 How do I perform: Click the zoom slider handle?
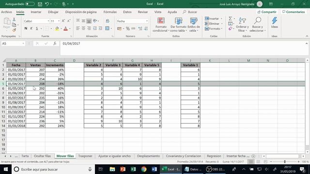(x=285, y=162)
